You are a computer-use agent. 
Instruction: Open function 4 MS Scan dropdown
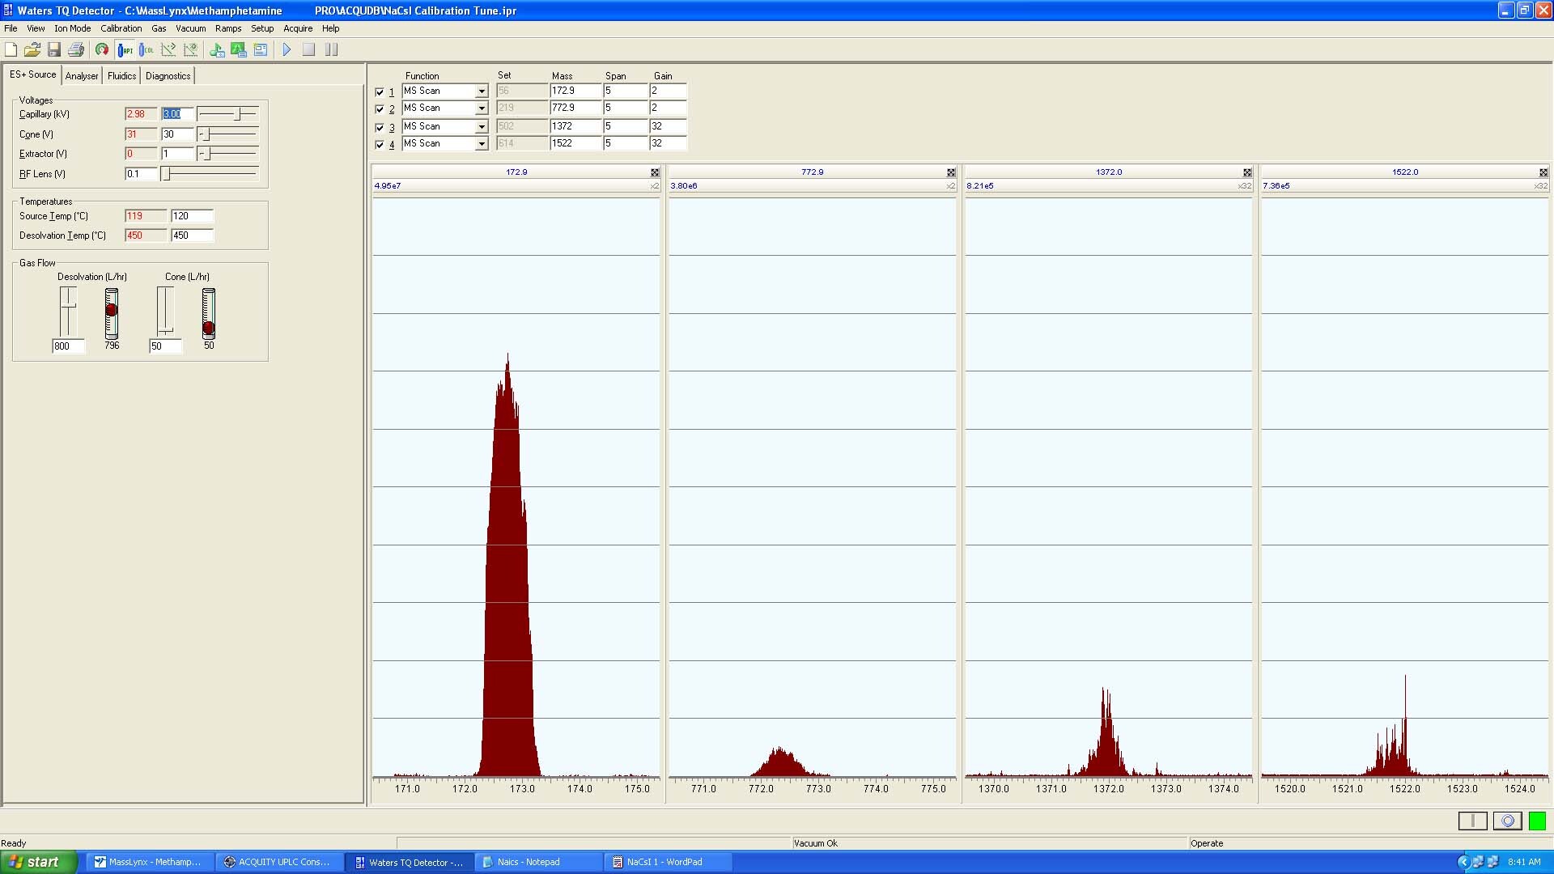coord(482,144)
